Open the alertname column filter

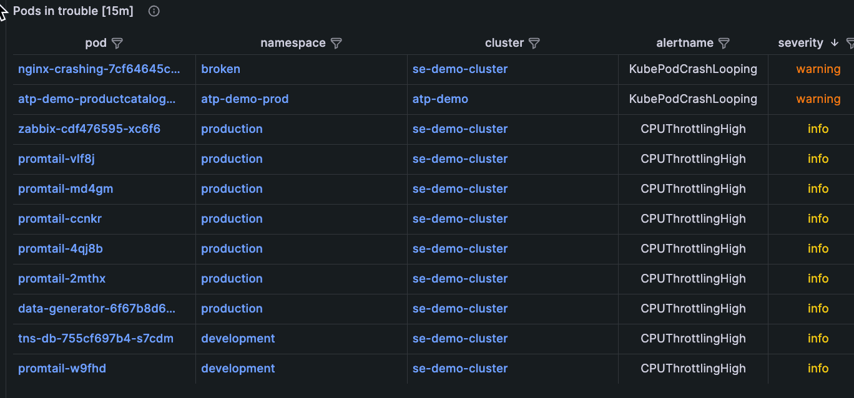[x=724, y=43]
